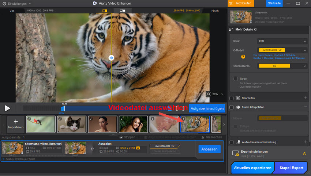Expand Bearbeiten with its plus sign
Image resolution: width=311 pixels, height=176 pixels.
click(x=306, y=98)
